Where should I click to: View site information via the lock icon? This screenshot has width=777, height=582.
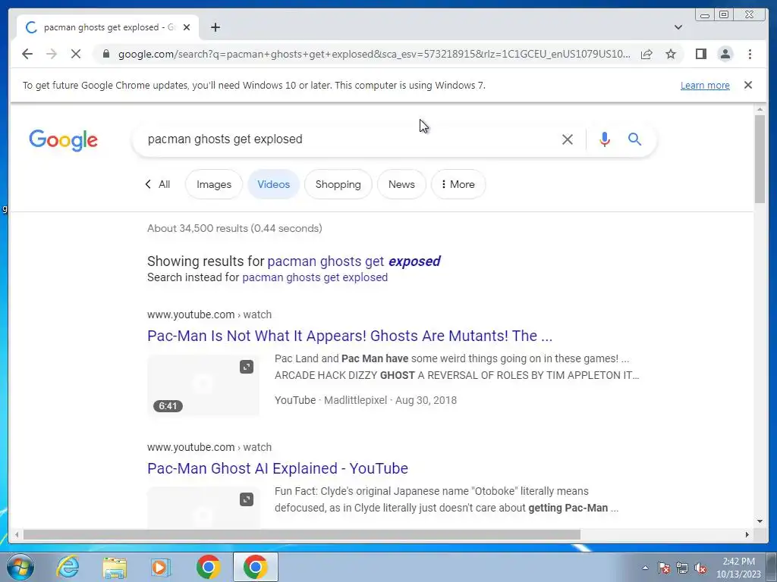[x=106, y=54]
